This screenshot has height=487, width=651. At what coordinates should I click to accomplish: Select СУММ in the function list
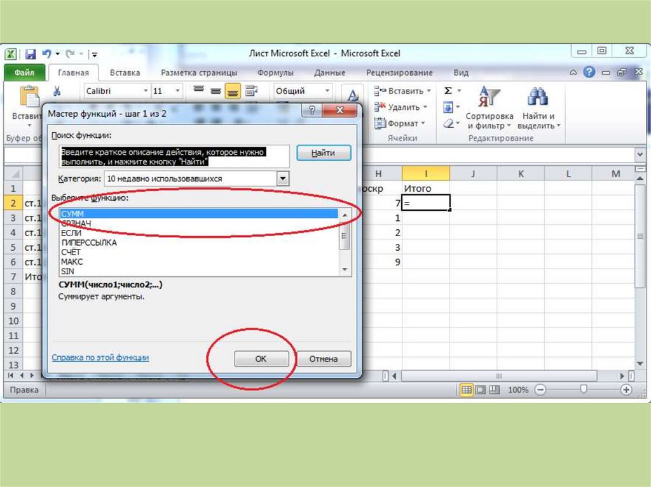pyautogui.click(x=199, y=213)
